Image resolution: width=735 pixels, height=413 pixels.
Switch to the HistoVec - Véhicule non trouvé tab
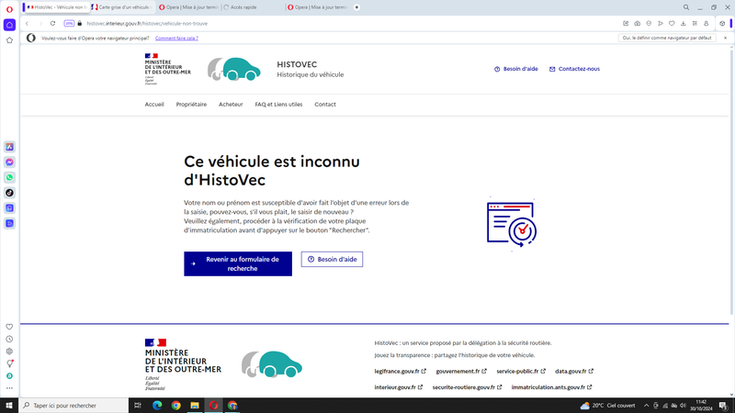coord(56,7)
